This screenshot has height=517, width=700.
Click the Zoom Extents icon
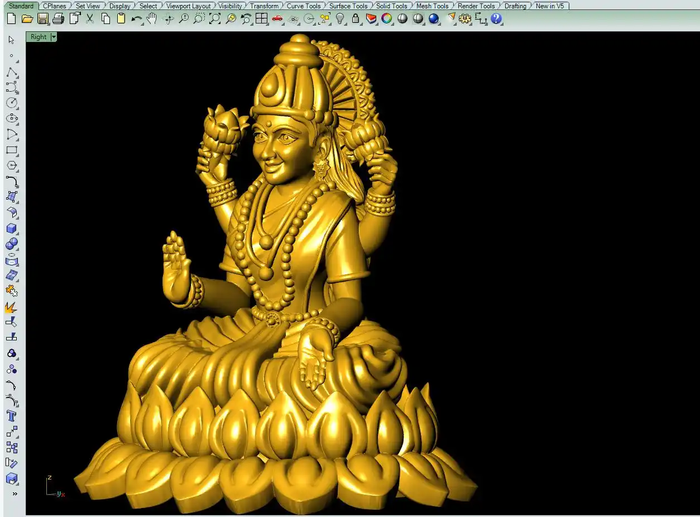point(215,19)
